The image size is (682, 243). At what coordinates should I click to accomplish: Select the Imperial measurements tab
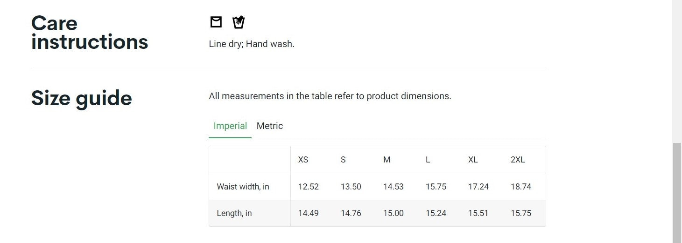tap(230, 126)
